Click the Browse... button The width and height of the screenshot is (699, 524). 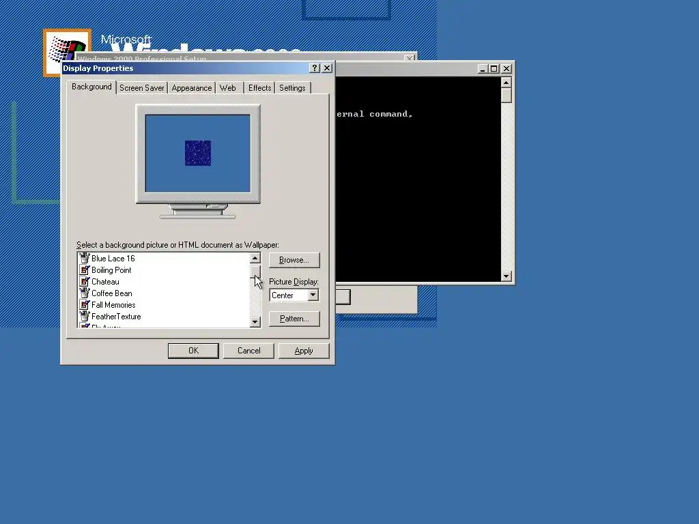(294, 260)
